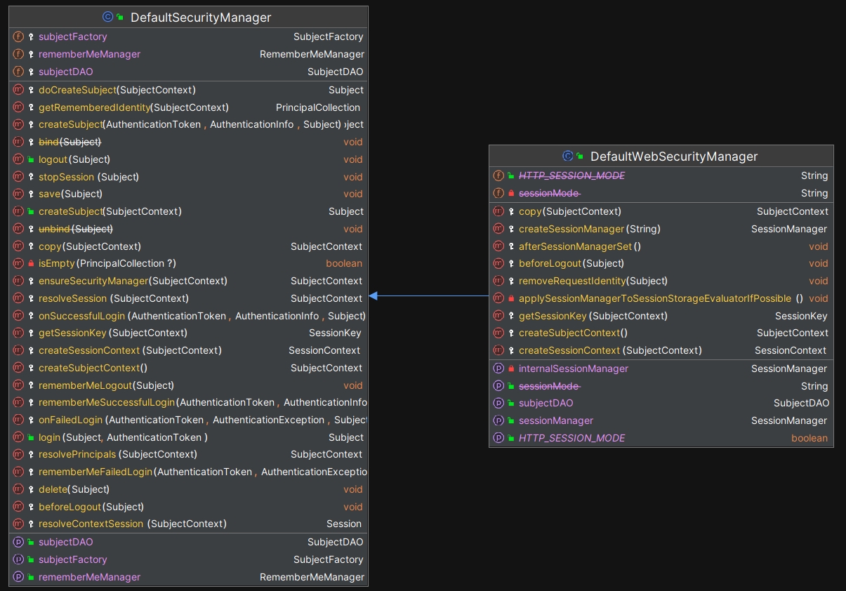The image size is (846, 591).
Task: Click the property icon next to internalSessionManager
Action: 498,368
